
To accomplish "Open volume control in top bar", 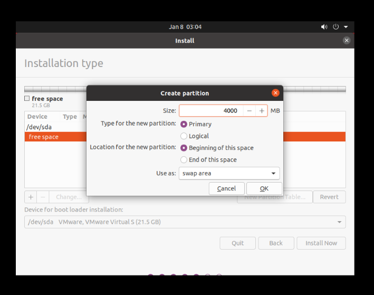I will (324, 27).
